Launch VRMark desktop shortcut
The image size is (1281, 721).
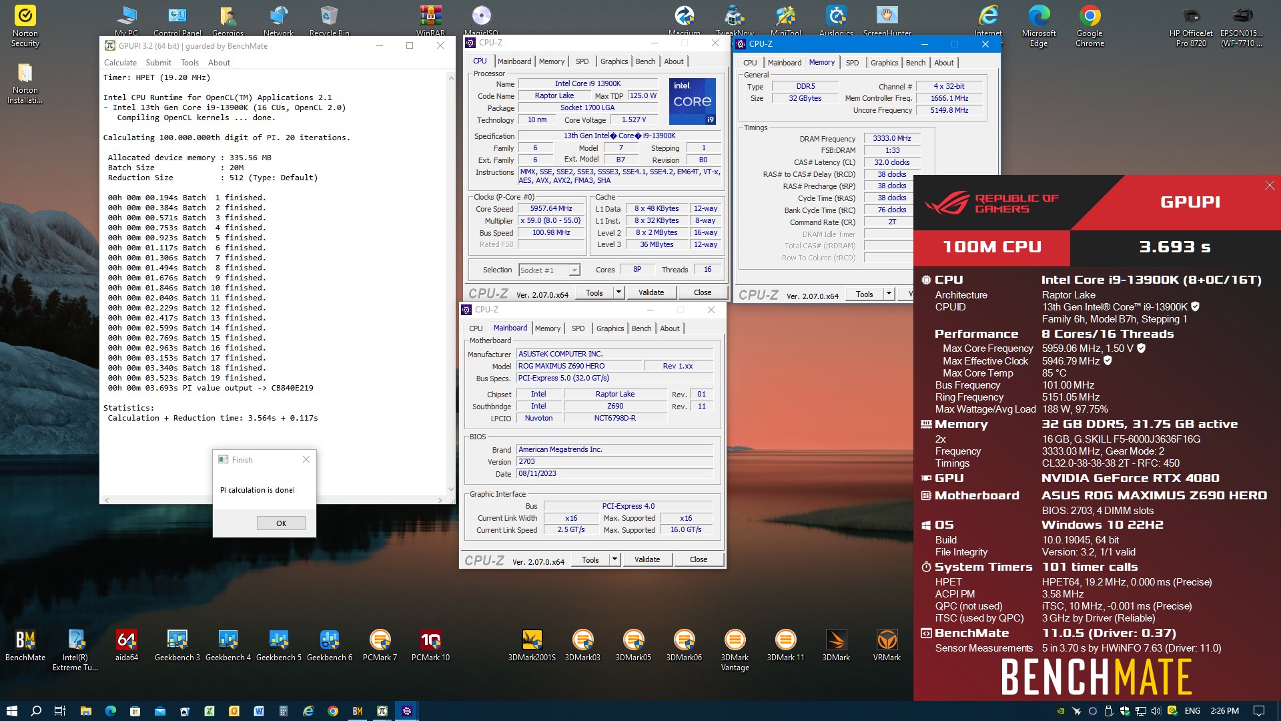point(887,645)
